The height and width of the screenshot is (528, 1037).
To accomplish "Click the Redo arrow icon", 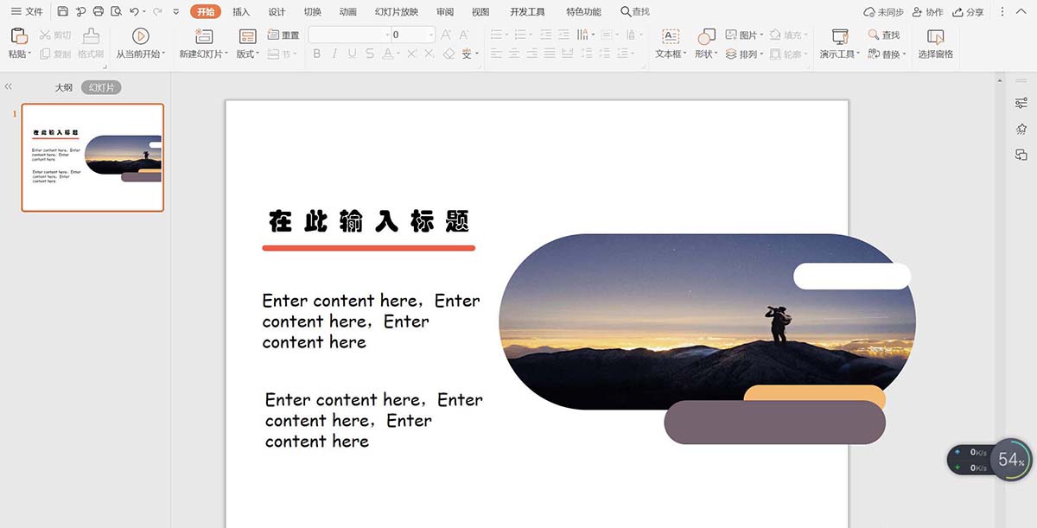I will point(157,12).
